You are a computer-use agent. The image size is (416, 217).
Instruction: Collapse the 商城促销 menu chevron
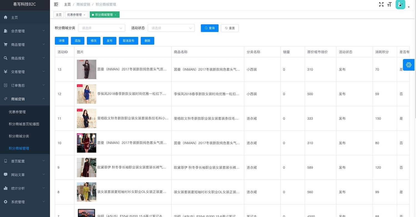coord(44,99)
